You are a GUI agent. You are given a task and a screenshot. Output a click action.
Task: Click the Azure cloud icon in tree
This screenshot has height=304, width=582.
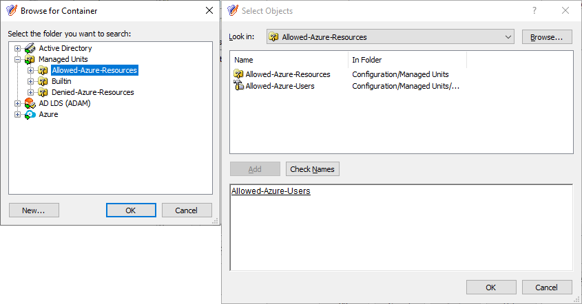(x=30, y=115)
